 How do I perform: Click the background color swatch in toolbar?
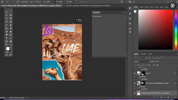pos(10,51)
